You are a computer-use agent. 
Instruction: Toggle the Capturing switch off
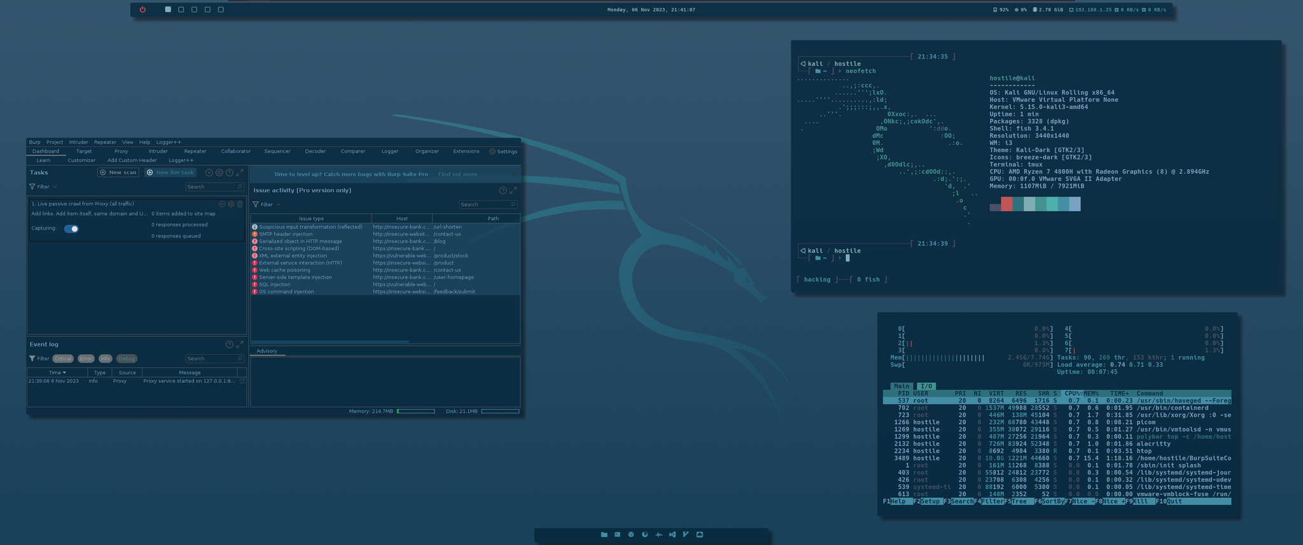tap(71, 229)
